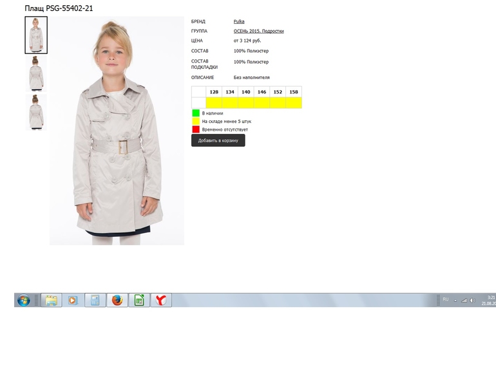Click yellow availability cell under size 128
496x372 pixels.
tap(214, 103)
